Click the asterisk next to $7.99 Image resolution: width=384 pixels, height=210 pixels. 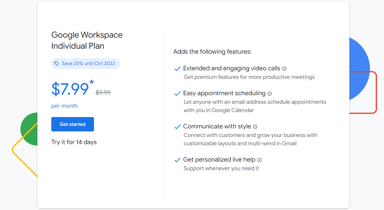[x=91, y=82]
